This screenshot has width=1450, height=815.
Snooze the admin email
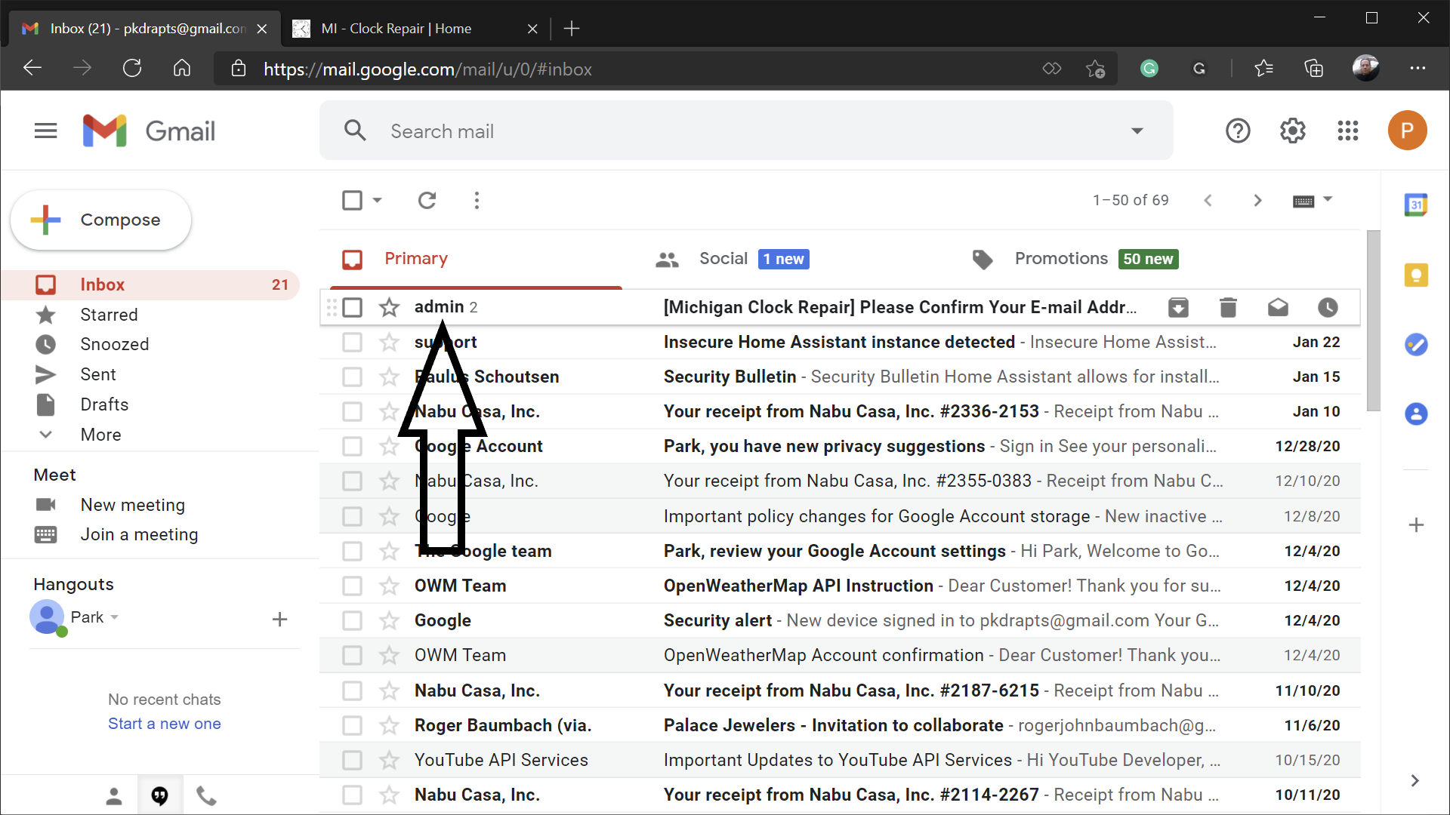pos(1328,307)
